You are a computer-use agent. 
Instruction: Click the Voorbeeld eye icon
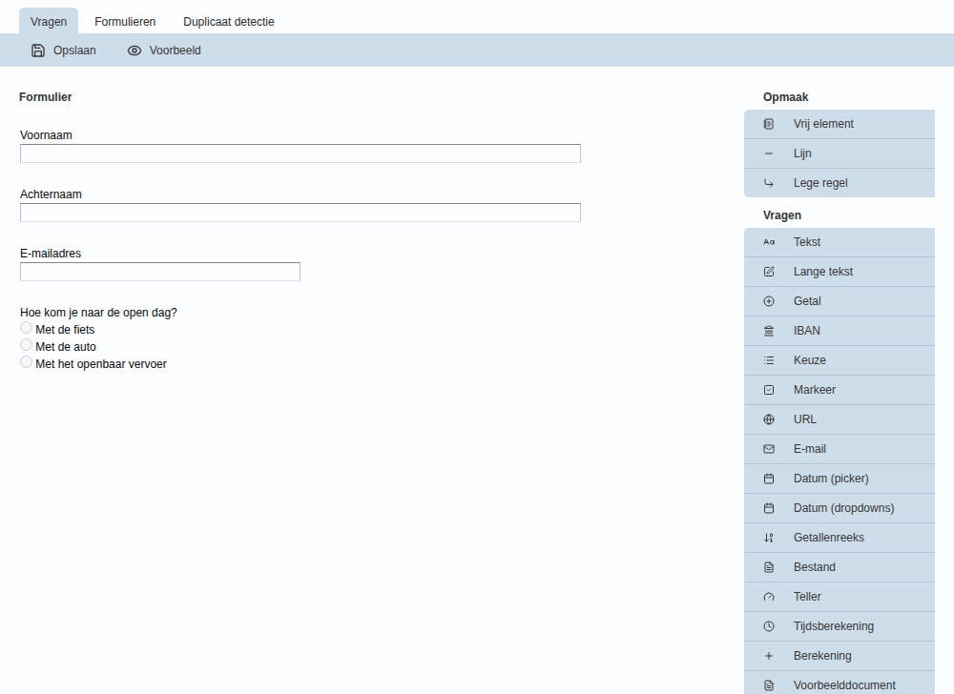tap(134, 51)
